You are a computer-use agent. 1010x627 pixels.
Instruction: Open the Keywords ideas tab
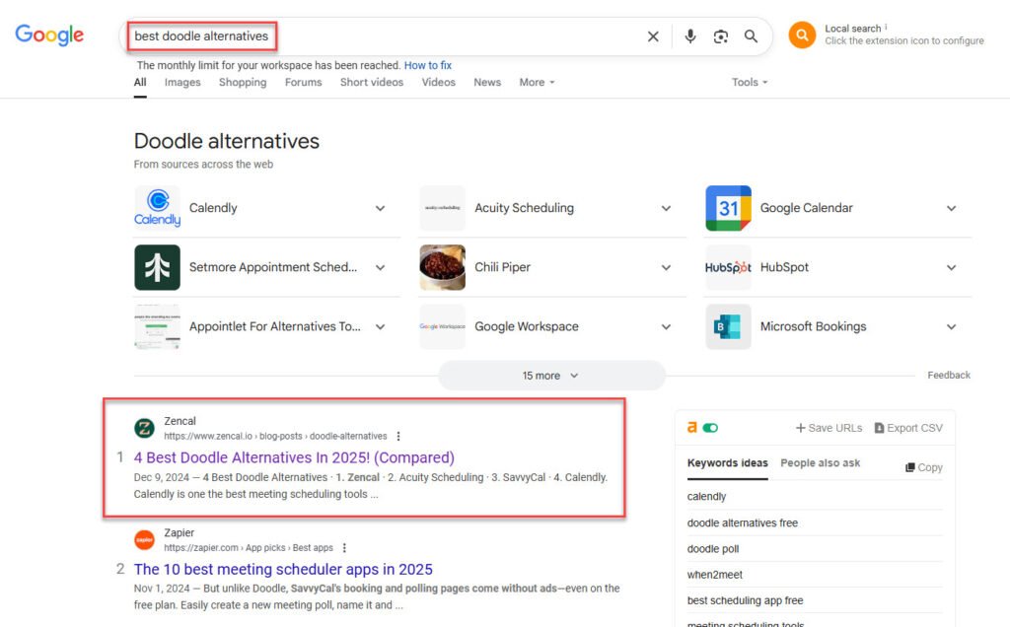[727, 462]
